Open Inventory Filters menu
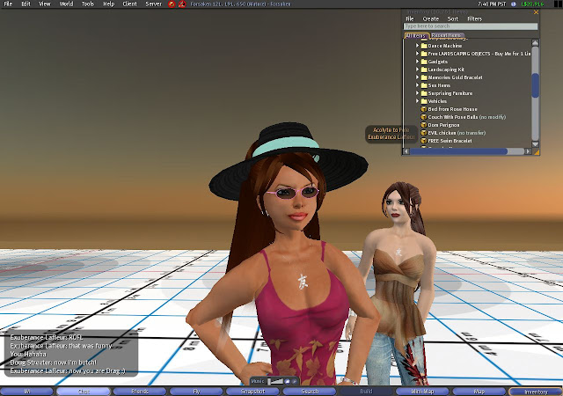The width and height of the screenshot is (563, 396). click(x=474, y=18)
